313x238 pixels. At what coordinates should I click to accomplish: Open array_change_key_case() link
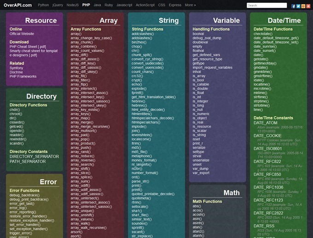(x=91, y=38)
